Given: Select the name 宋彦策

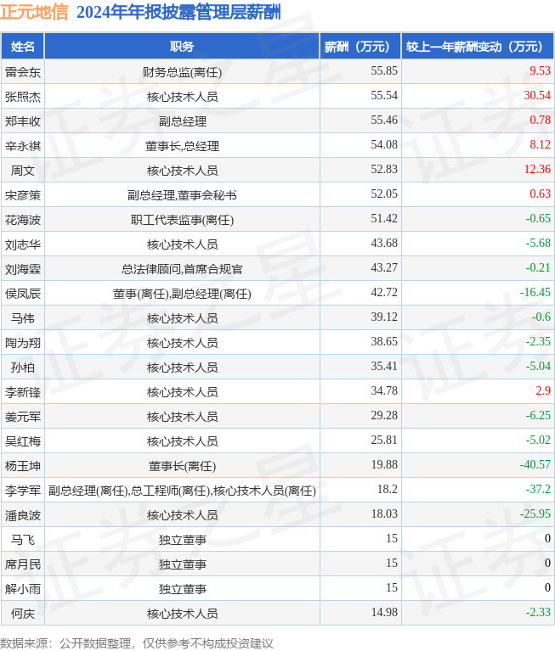Looking at the screenshot, I should tap(23, 195).
